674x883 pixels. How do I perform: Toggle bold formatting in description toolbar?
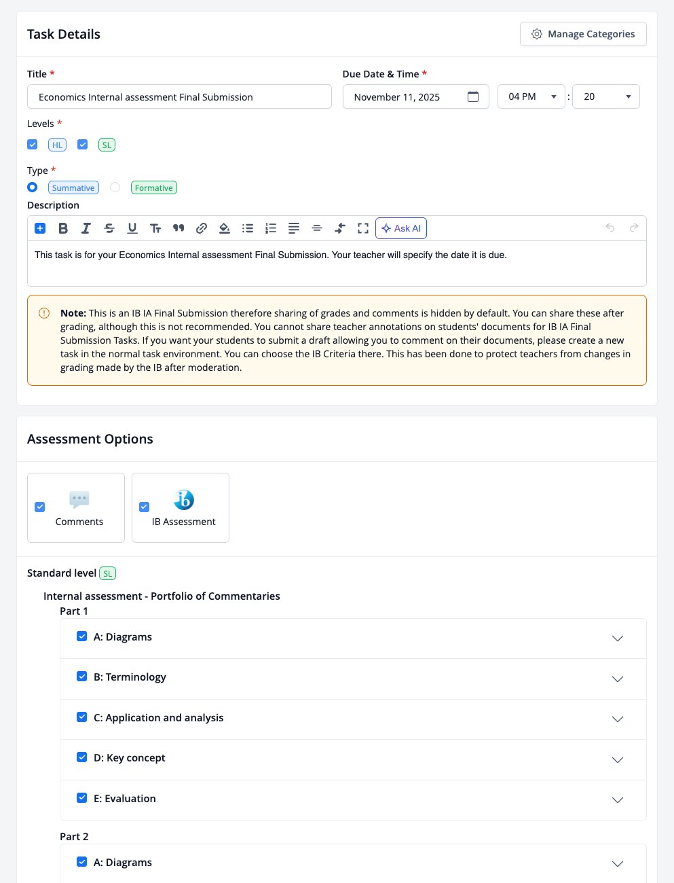pyautogui.click(x=63, y=228)
